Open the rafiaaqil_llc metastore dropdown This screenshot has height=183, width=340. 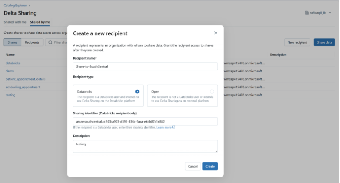tap(318, 13)
